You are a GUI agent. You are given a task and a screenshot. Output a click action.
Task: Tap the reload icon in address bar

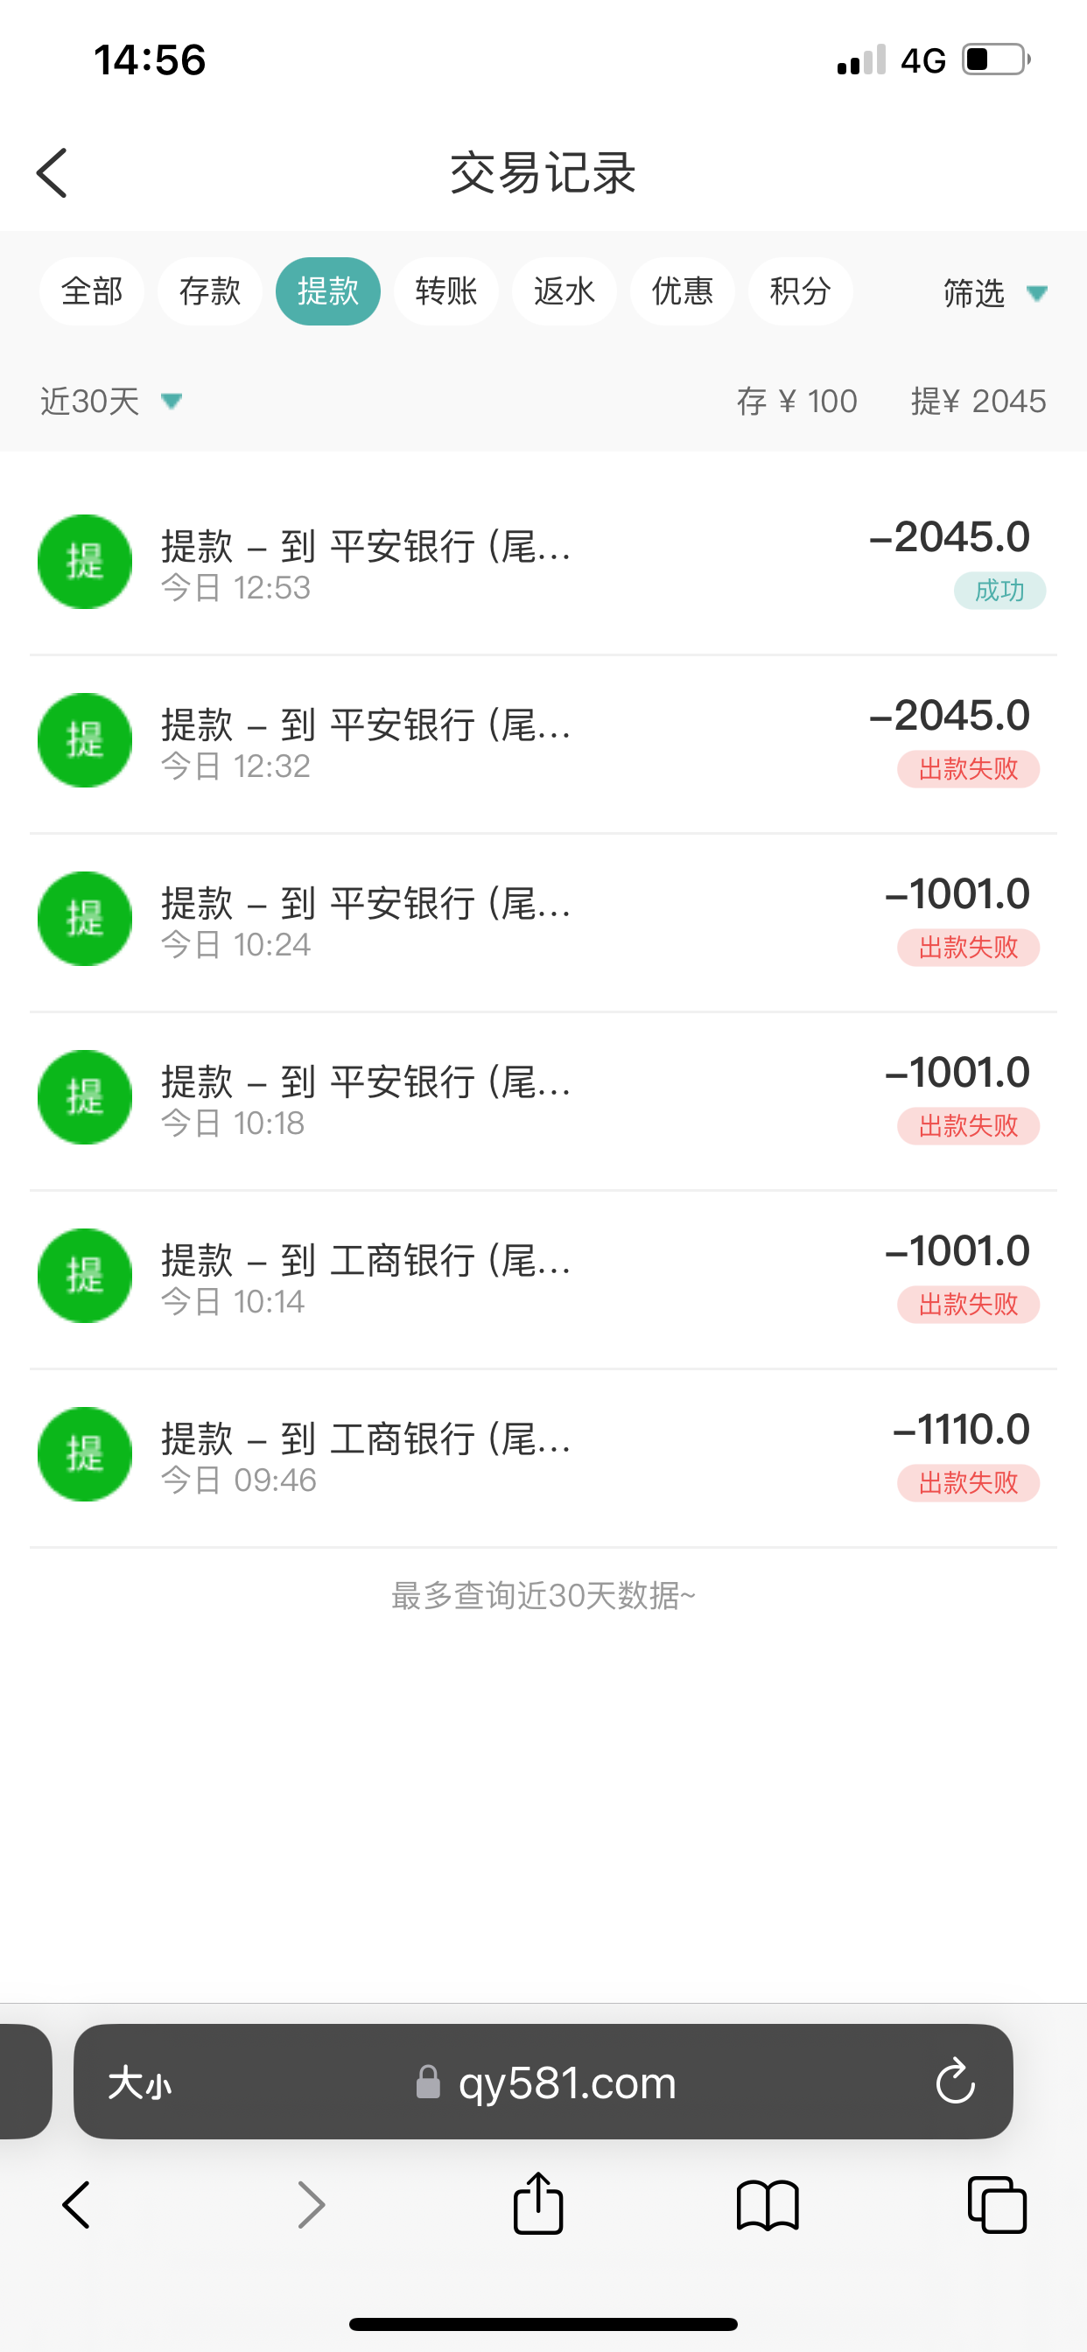[x=955, y=2082]
